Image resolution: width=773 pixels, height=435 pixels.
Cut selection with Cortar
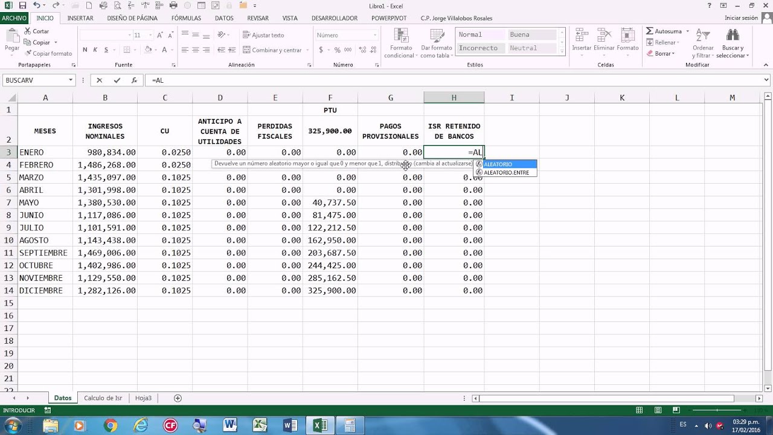point(36,31)
